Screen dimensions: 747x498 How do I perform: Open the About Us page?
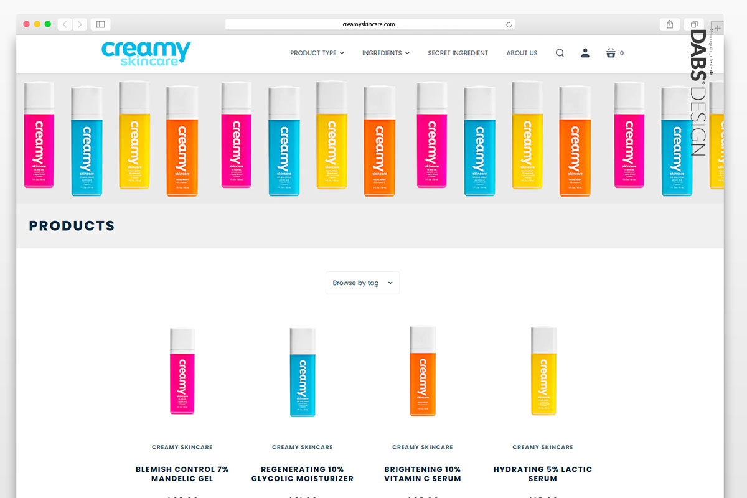pos(522,53)
